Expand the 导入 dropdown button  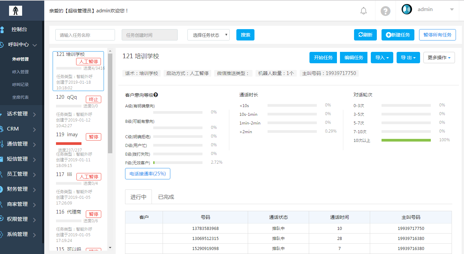382,58
